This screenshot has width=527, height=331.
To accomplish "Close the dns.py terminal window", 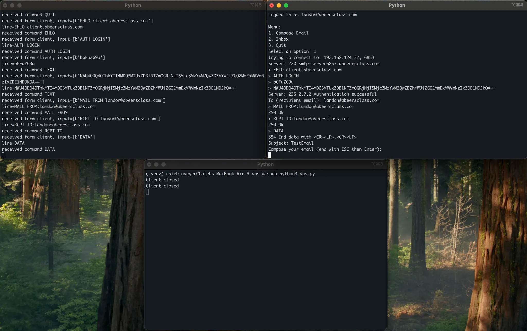I will point(149,164).
